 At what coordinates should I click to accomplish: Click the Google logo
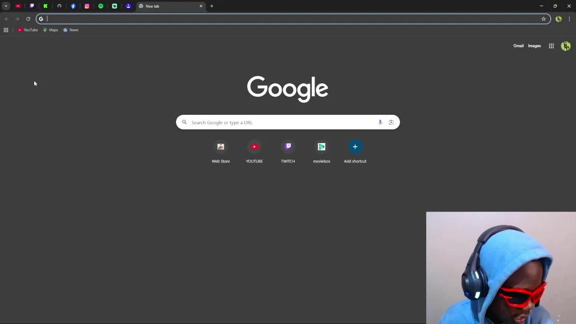tap(288, 89)
